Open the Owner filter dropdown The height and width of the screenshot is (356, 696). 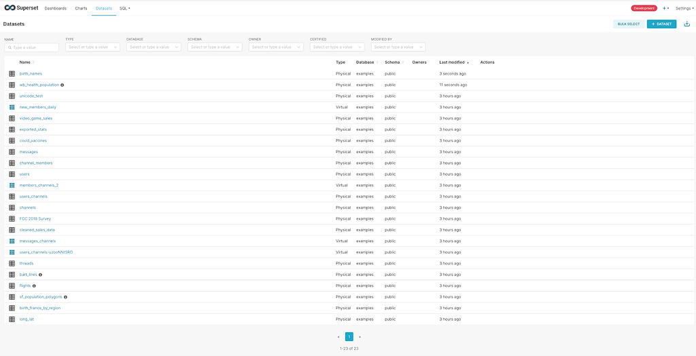[276, 47]
